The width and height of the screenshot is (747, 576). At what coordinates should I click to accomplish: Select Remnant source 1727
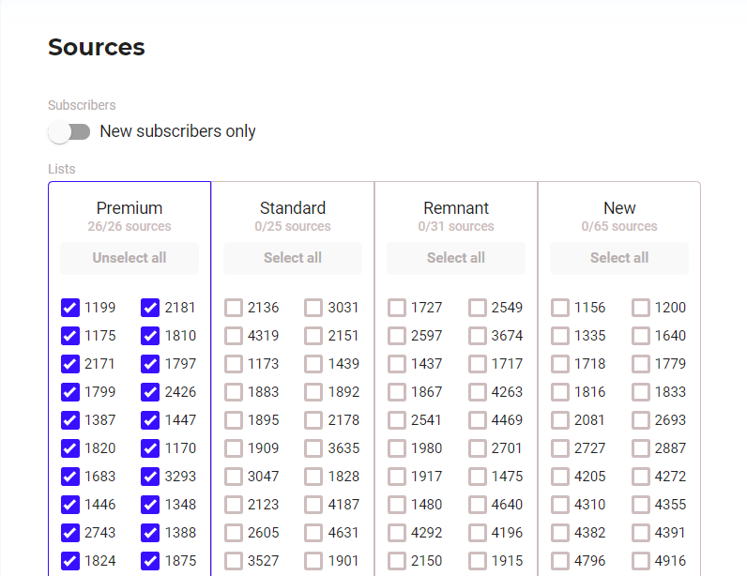(x=397, y=308)
